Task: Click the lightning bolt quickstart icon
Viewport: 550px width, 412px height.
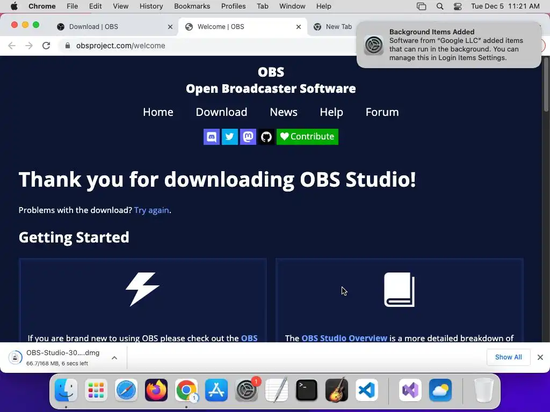Action: click(x=142, y=289)
